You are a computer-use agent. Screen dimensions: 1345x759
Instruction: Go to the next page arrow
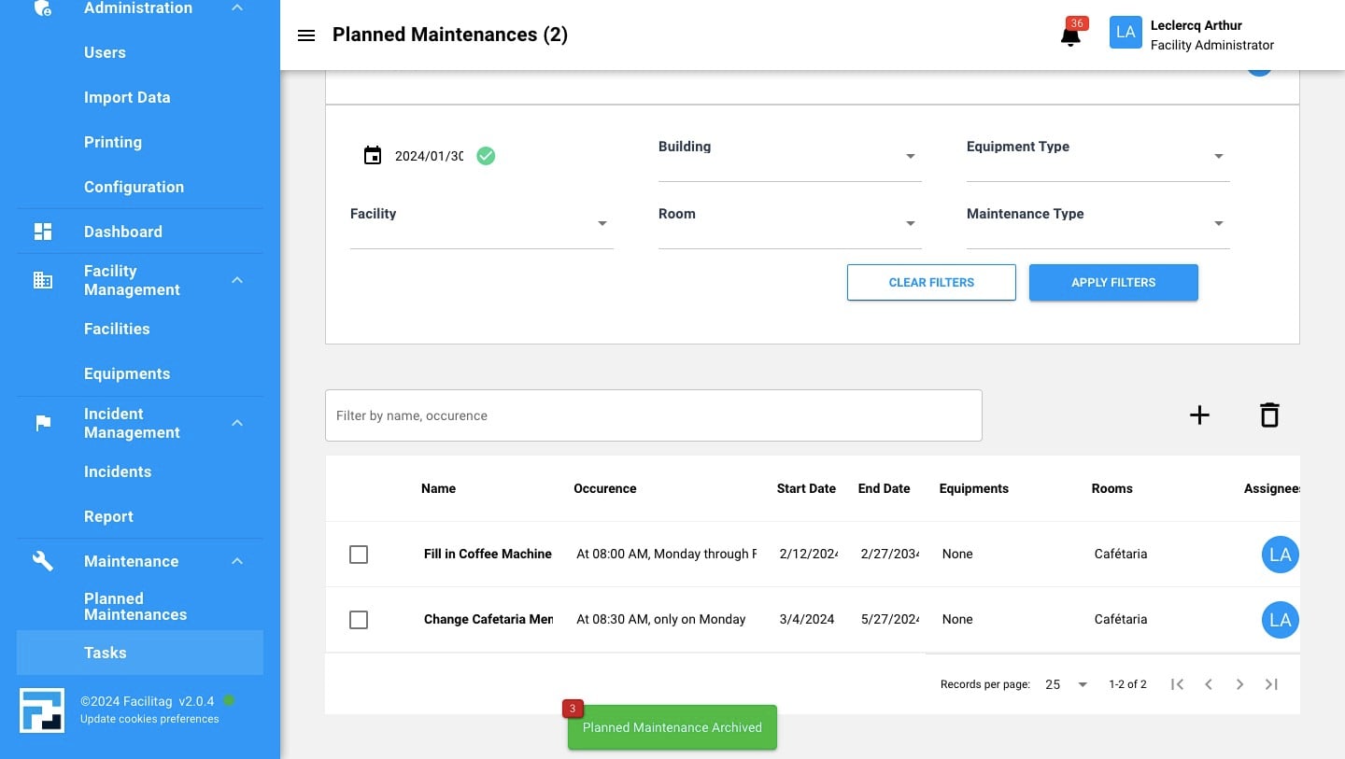[x=1239, y=684]
